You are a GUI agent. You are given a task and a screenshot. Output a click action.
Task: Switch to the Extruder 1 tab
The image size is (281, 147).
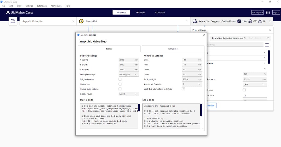[x=173, y=49]
